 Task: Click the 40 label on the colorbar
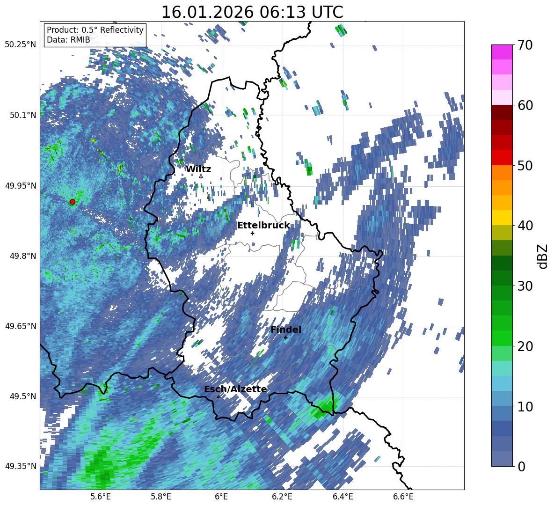point(525,226)
